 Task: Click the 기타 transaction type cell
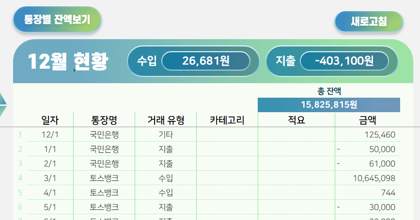166,134
